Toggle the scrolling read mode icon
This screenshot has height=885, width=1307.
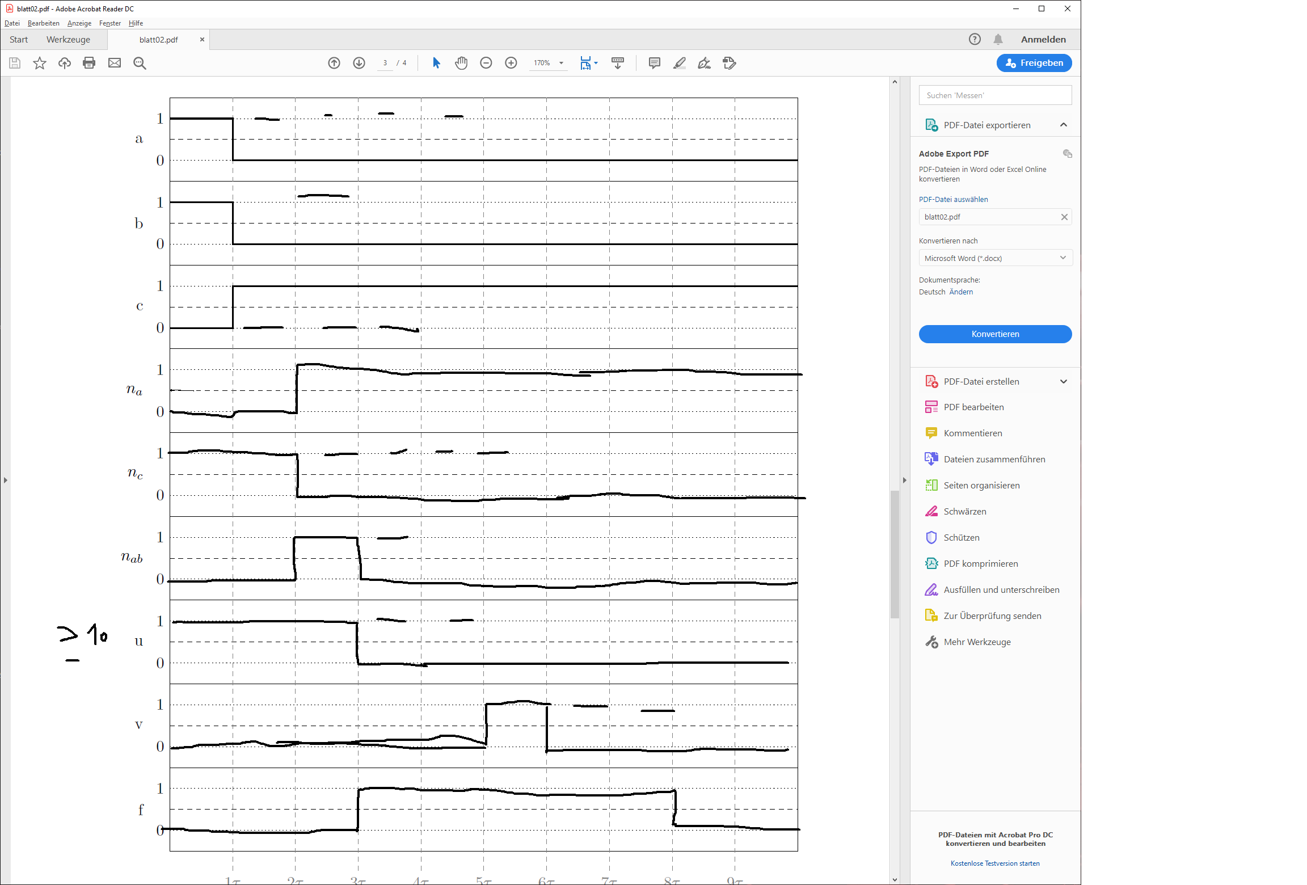pyautogui.click(x=618, y=63)
